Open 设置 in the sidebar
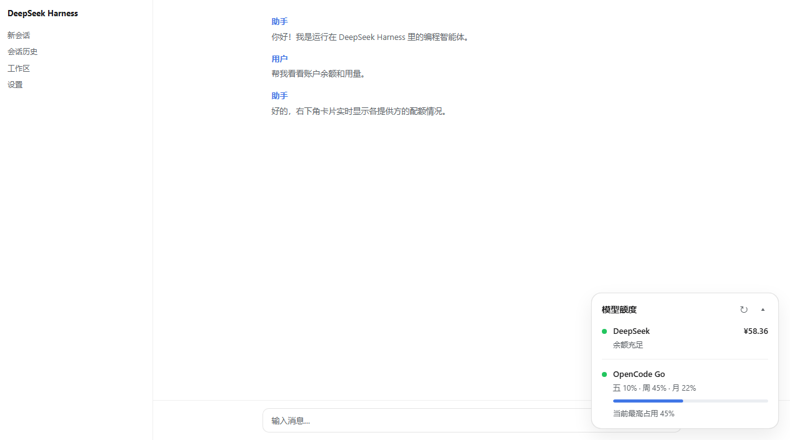The height and width of the screenshot is (440, 790). [15, 85]
